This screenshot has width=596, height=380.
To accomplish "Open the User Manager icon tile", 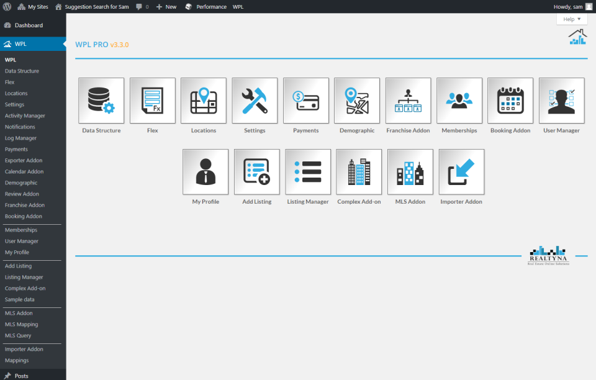I will (561, 101).
